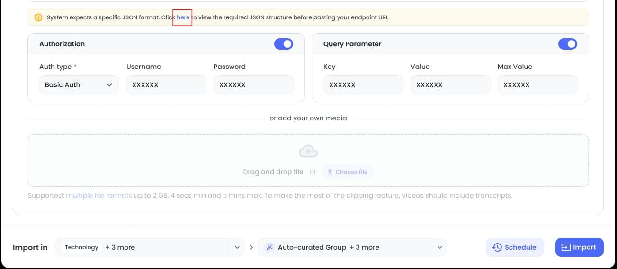The image size is (617, 269).
Task: Click the cloud upload icon in the drop zone
Action: [308, 151]
